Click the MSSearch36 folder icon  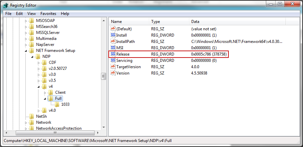[x=32, y=27]
